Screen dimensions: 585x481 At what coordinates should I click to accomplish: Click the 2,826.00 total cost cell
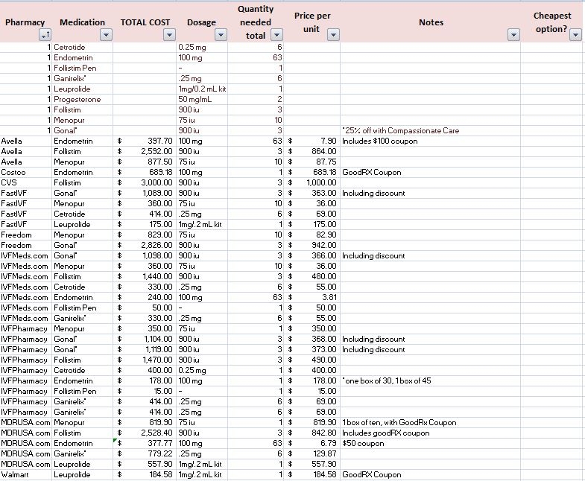[145, 246]
